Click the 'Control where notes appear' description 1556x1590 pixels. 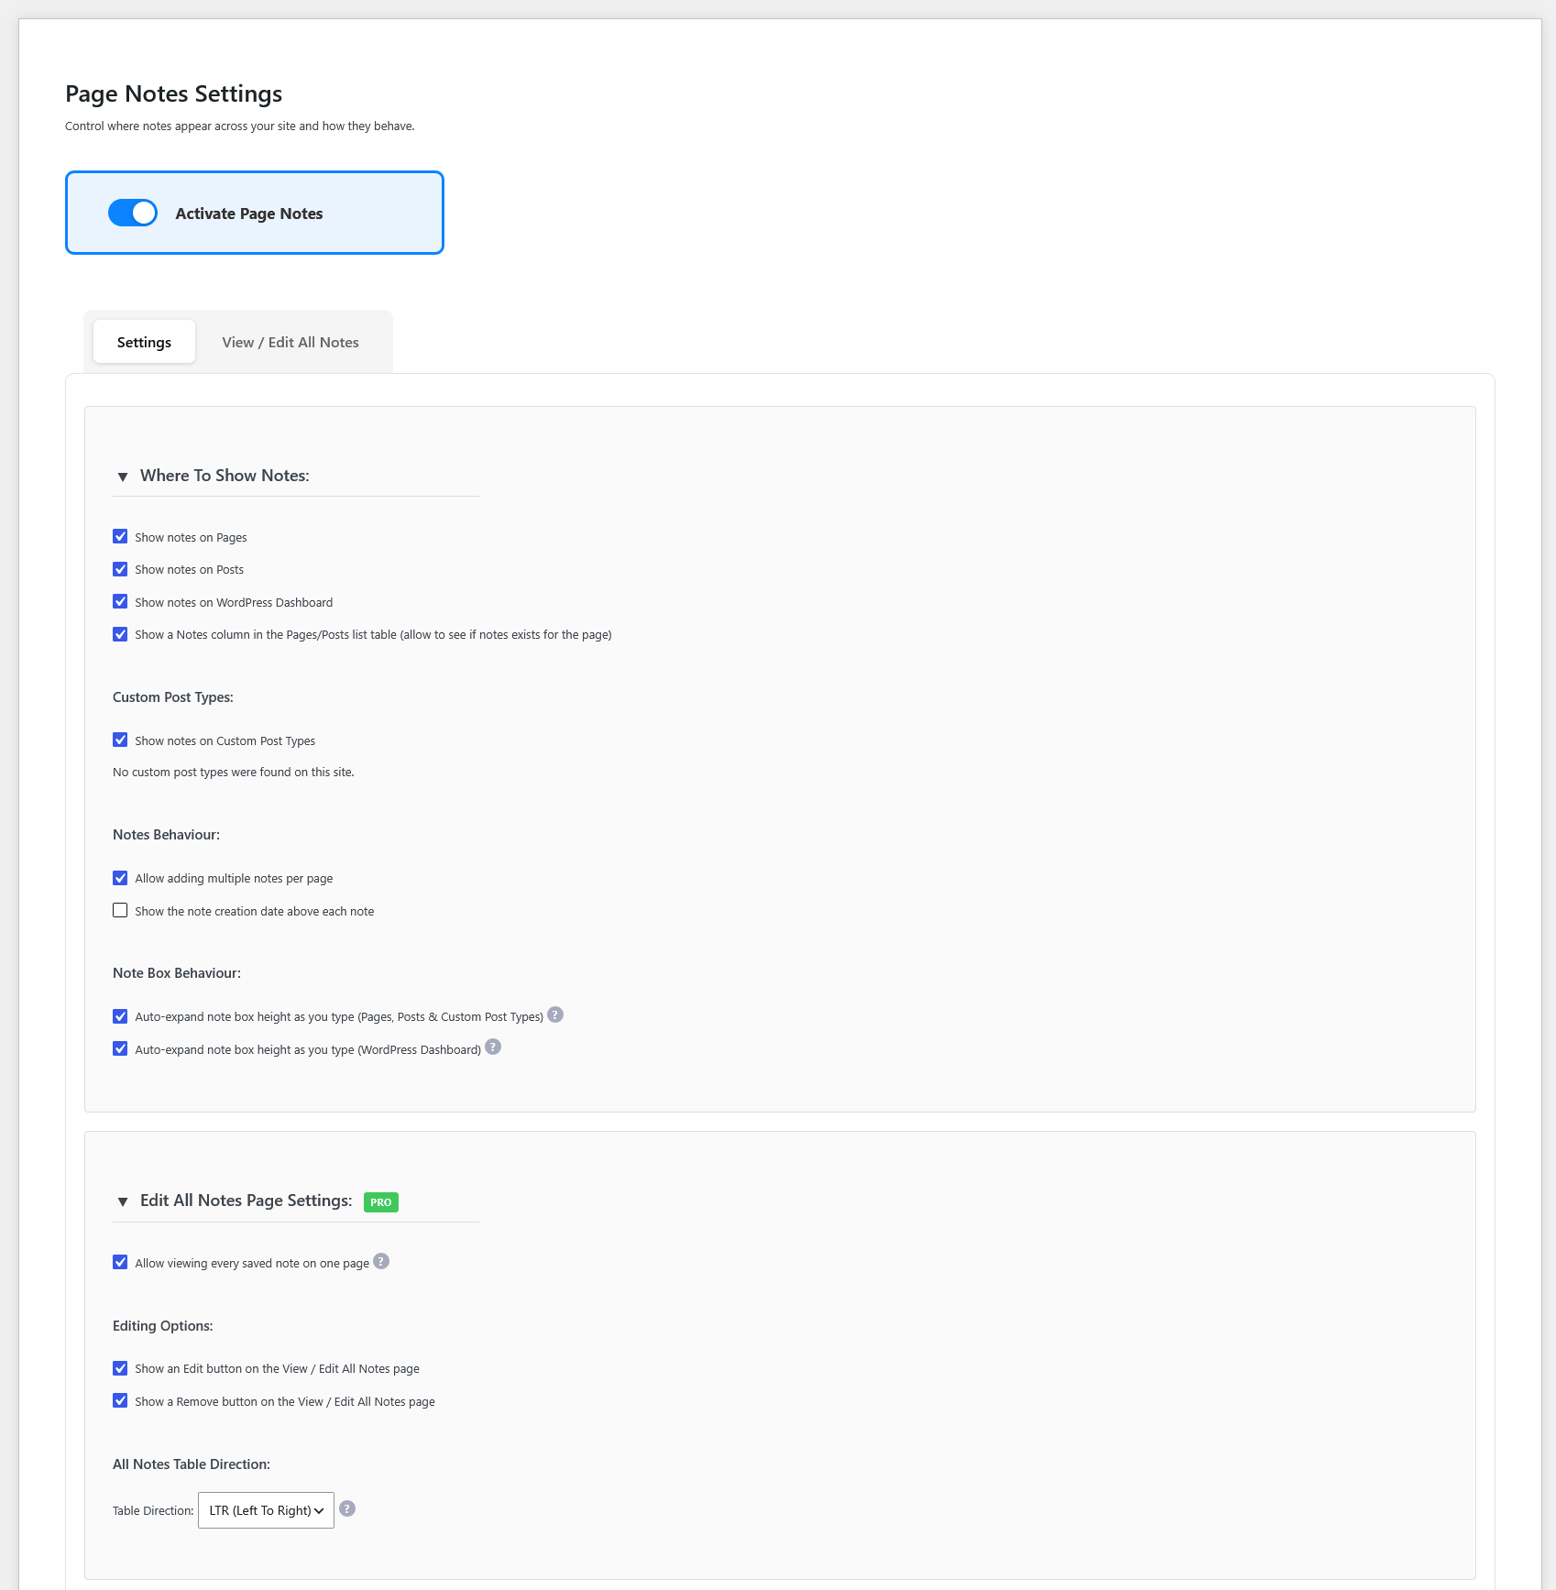coord(240,126)
